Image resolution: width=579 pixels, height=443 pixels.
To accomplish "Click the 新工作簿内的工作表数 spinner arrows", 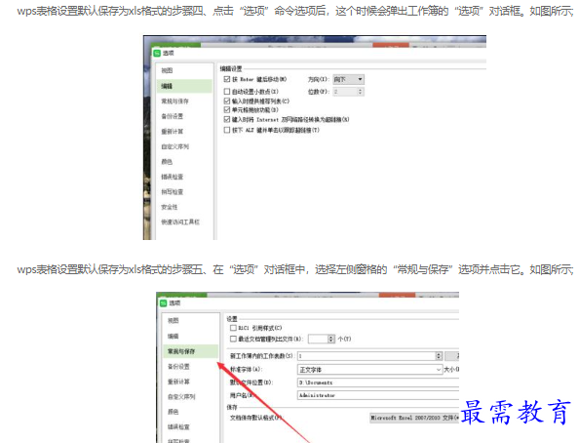I will tap(439, 356).
